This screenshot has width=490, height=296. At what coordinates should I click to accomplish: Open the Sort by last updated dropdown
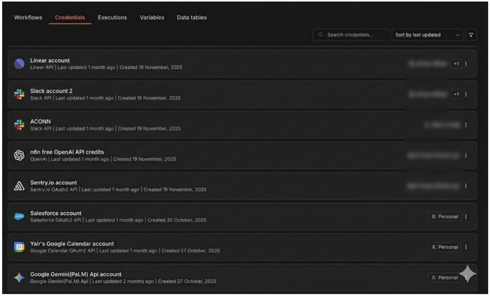coord(427,35)
